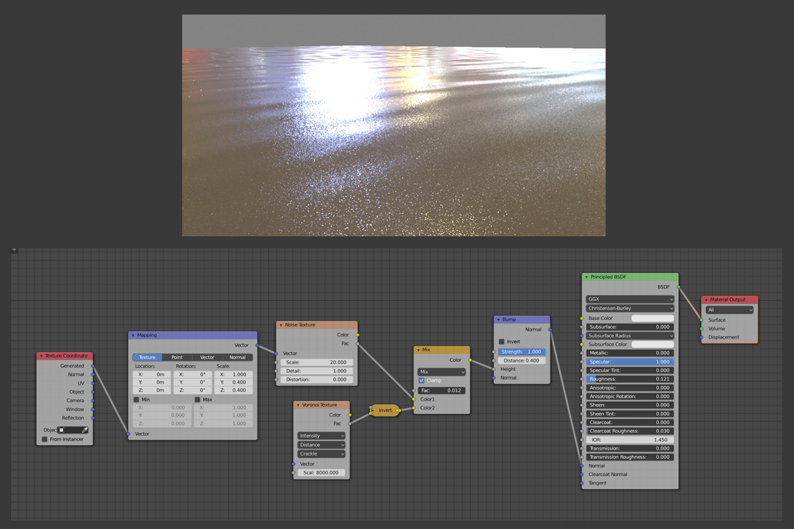This screenshot has height=529, width=794.
Task: Collapse the Mapping node with its triangle
Action: [x=132, y=335]
